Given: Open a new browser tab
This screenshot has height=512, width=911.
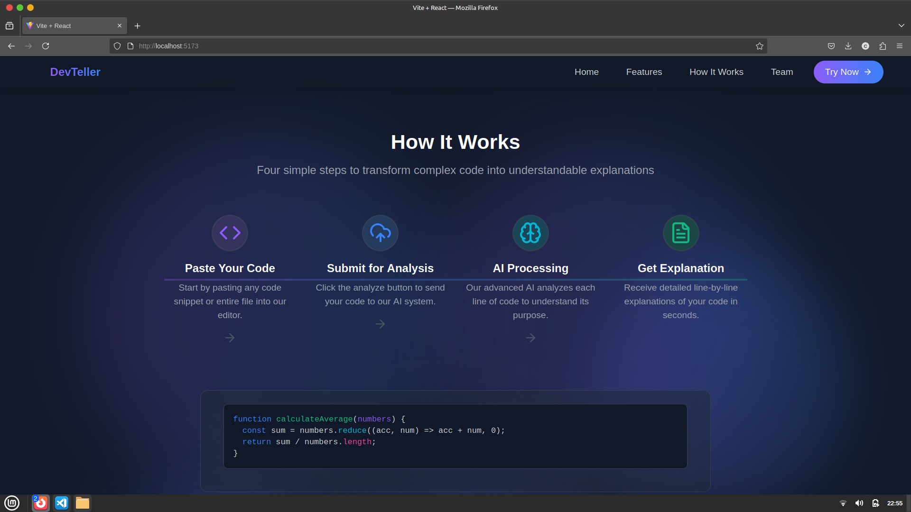Looking at the screenshot, I should [138, 26].
